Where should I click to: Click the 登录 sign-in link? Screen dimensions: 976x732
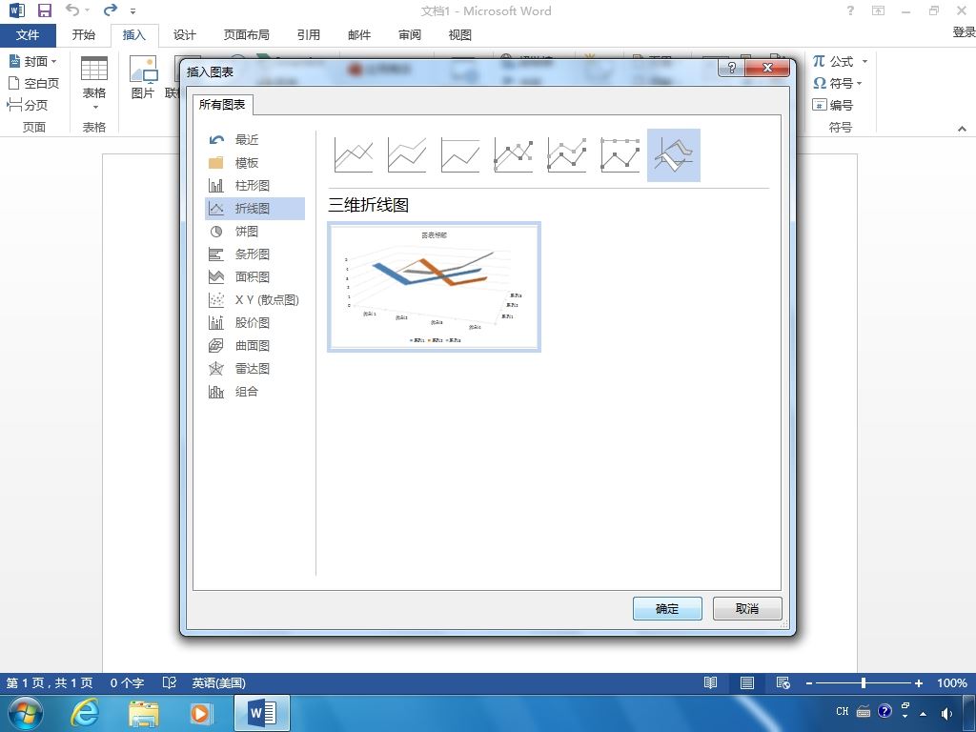(965, 32)
